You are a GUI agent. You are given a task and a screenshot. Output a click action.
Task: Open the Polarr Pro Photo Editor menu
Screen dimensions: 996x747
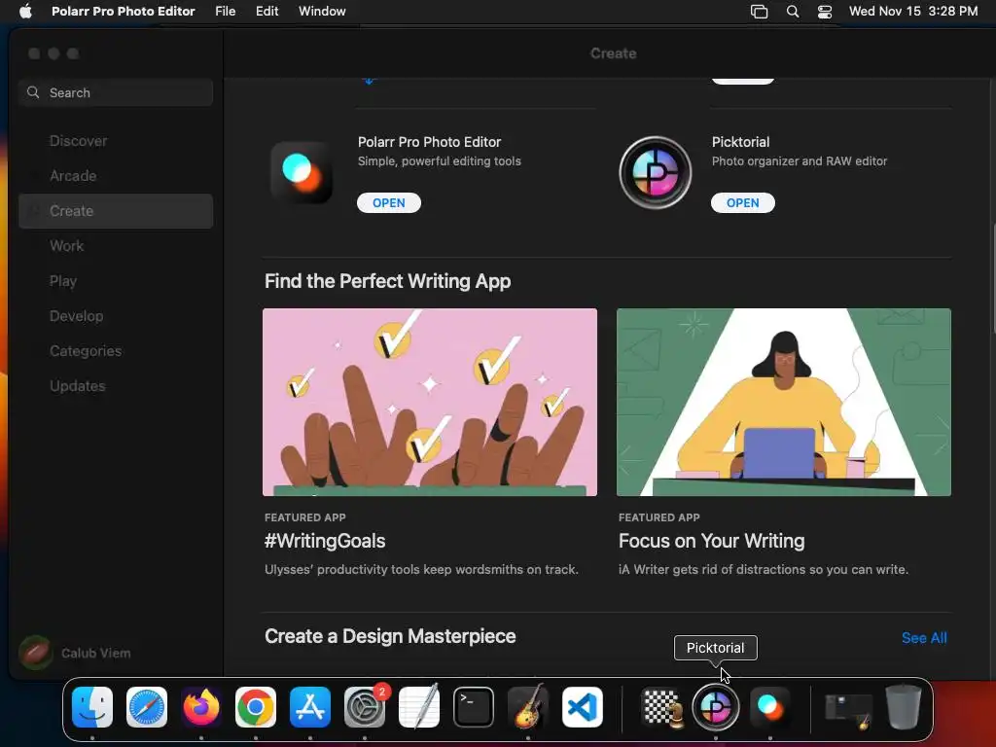point(124,11)
